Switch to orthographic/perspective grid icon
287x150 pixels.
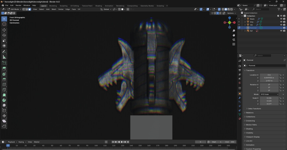[234, 44]
